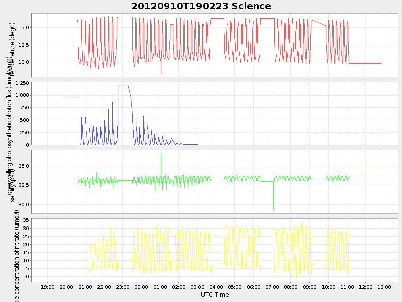Click the 22:00 time tick label
Screen dimensions: 402x302
(104, 287)
